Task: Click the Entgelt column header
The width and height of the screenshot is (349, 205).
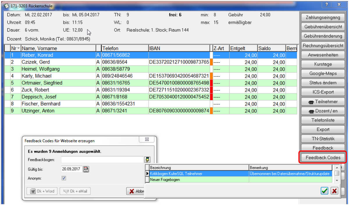Action: point(243,48)
